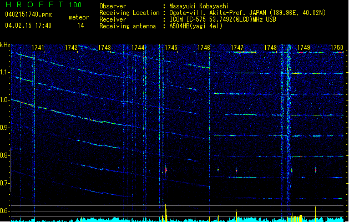Click the date stamp 04.02.15 17:40

pos(28,26)
